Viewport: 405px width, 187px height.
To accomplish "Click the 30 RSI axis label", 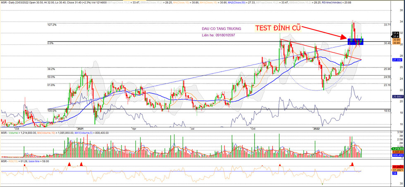I will [401, 183].
